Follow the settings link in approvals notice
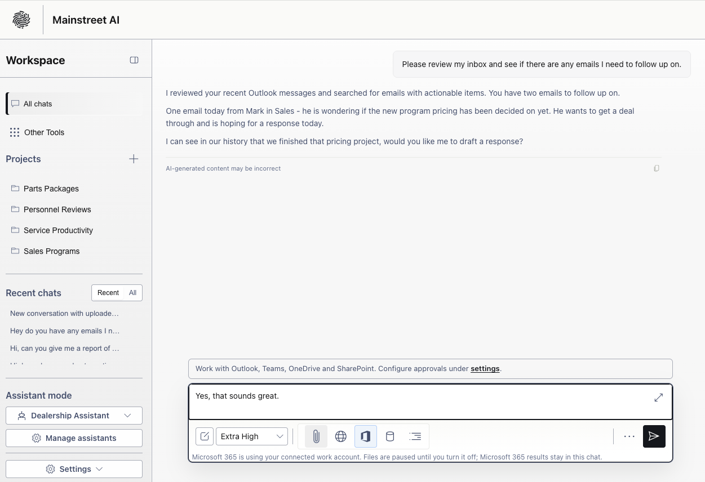 pos(485,369)
